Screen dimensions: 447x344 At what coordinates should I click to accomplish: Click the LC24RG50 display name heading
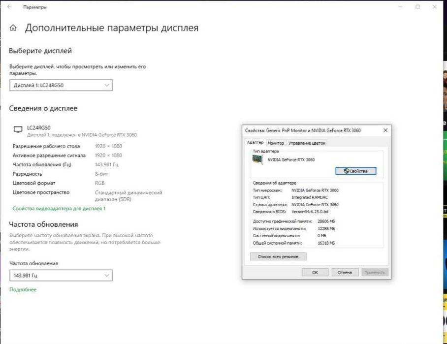click(x=39, y=127)
